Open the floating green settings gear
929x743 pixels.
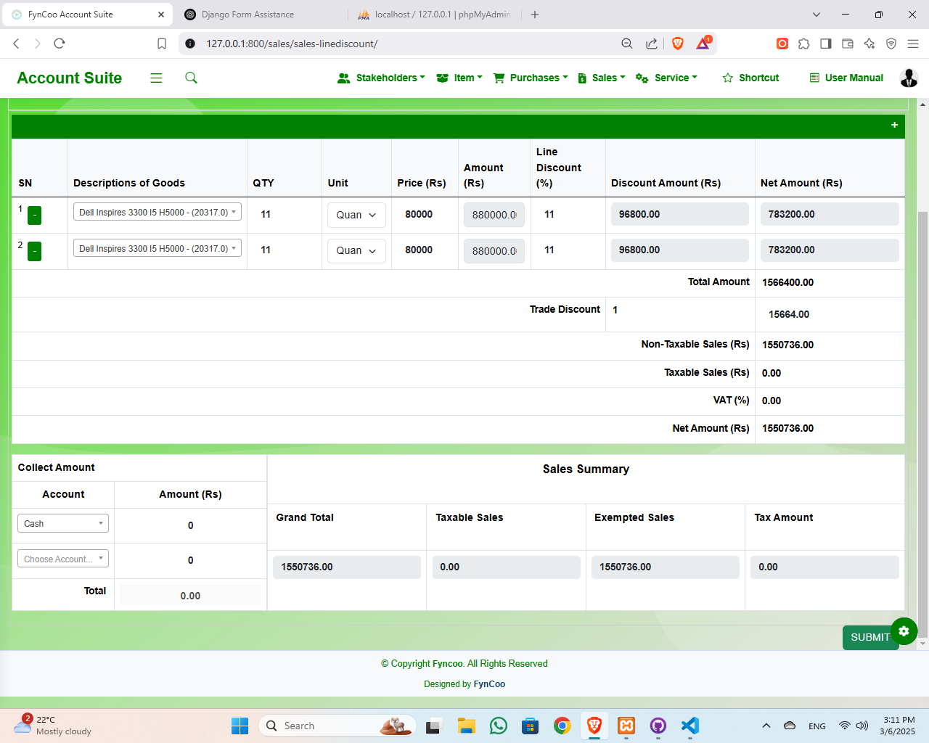(x=904, y=631)
